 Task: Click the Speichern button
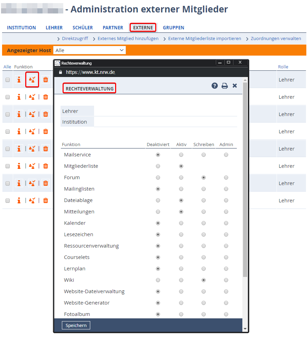(x=76, y=326)
